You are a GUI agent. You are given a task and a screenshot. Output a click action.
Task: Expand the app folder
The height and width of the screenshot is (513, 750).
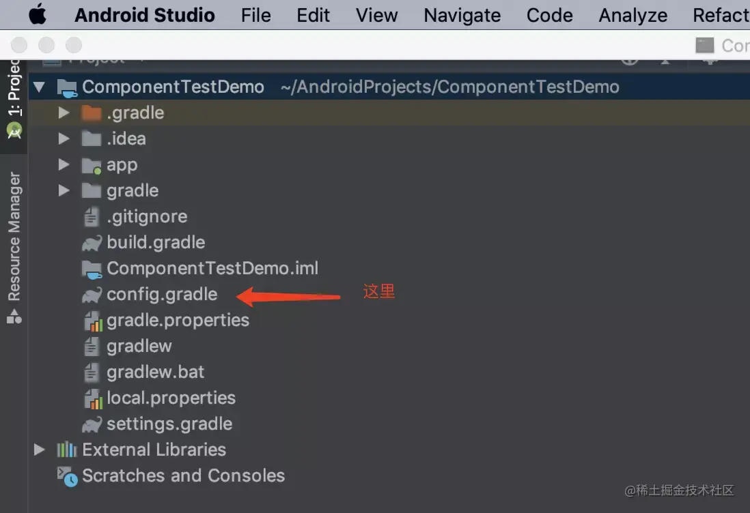pos(64,164)
